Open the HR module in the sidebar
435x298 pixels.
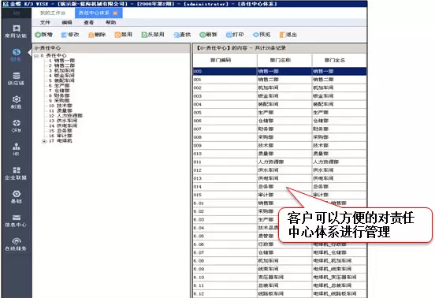(x=16, y=150)
